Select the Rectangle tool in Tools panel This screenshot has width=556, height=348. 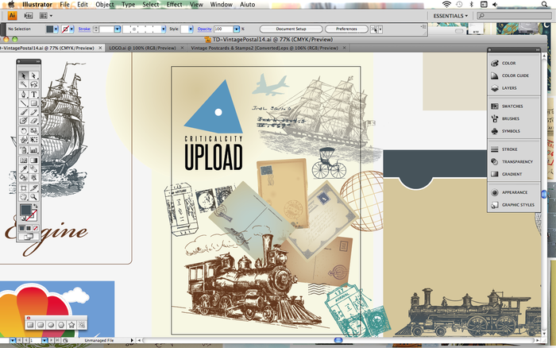point(33,103)
